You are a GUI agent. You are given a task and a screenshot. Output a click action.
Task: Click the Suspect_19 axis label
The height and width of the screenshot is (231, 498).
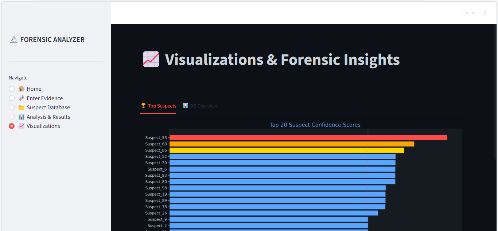(156, 194)
